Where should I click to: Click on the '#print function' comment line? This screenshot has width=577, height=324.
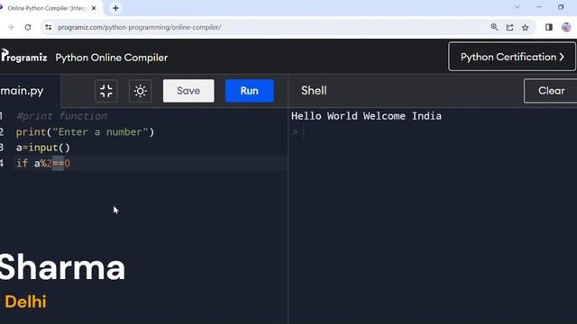tap(61, 116)
